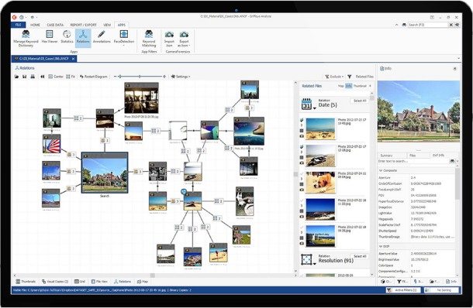Switch to File View at bottom
The image size is (473, 308).
pyautogui.click(x=99, y=282)
